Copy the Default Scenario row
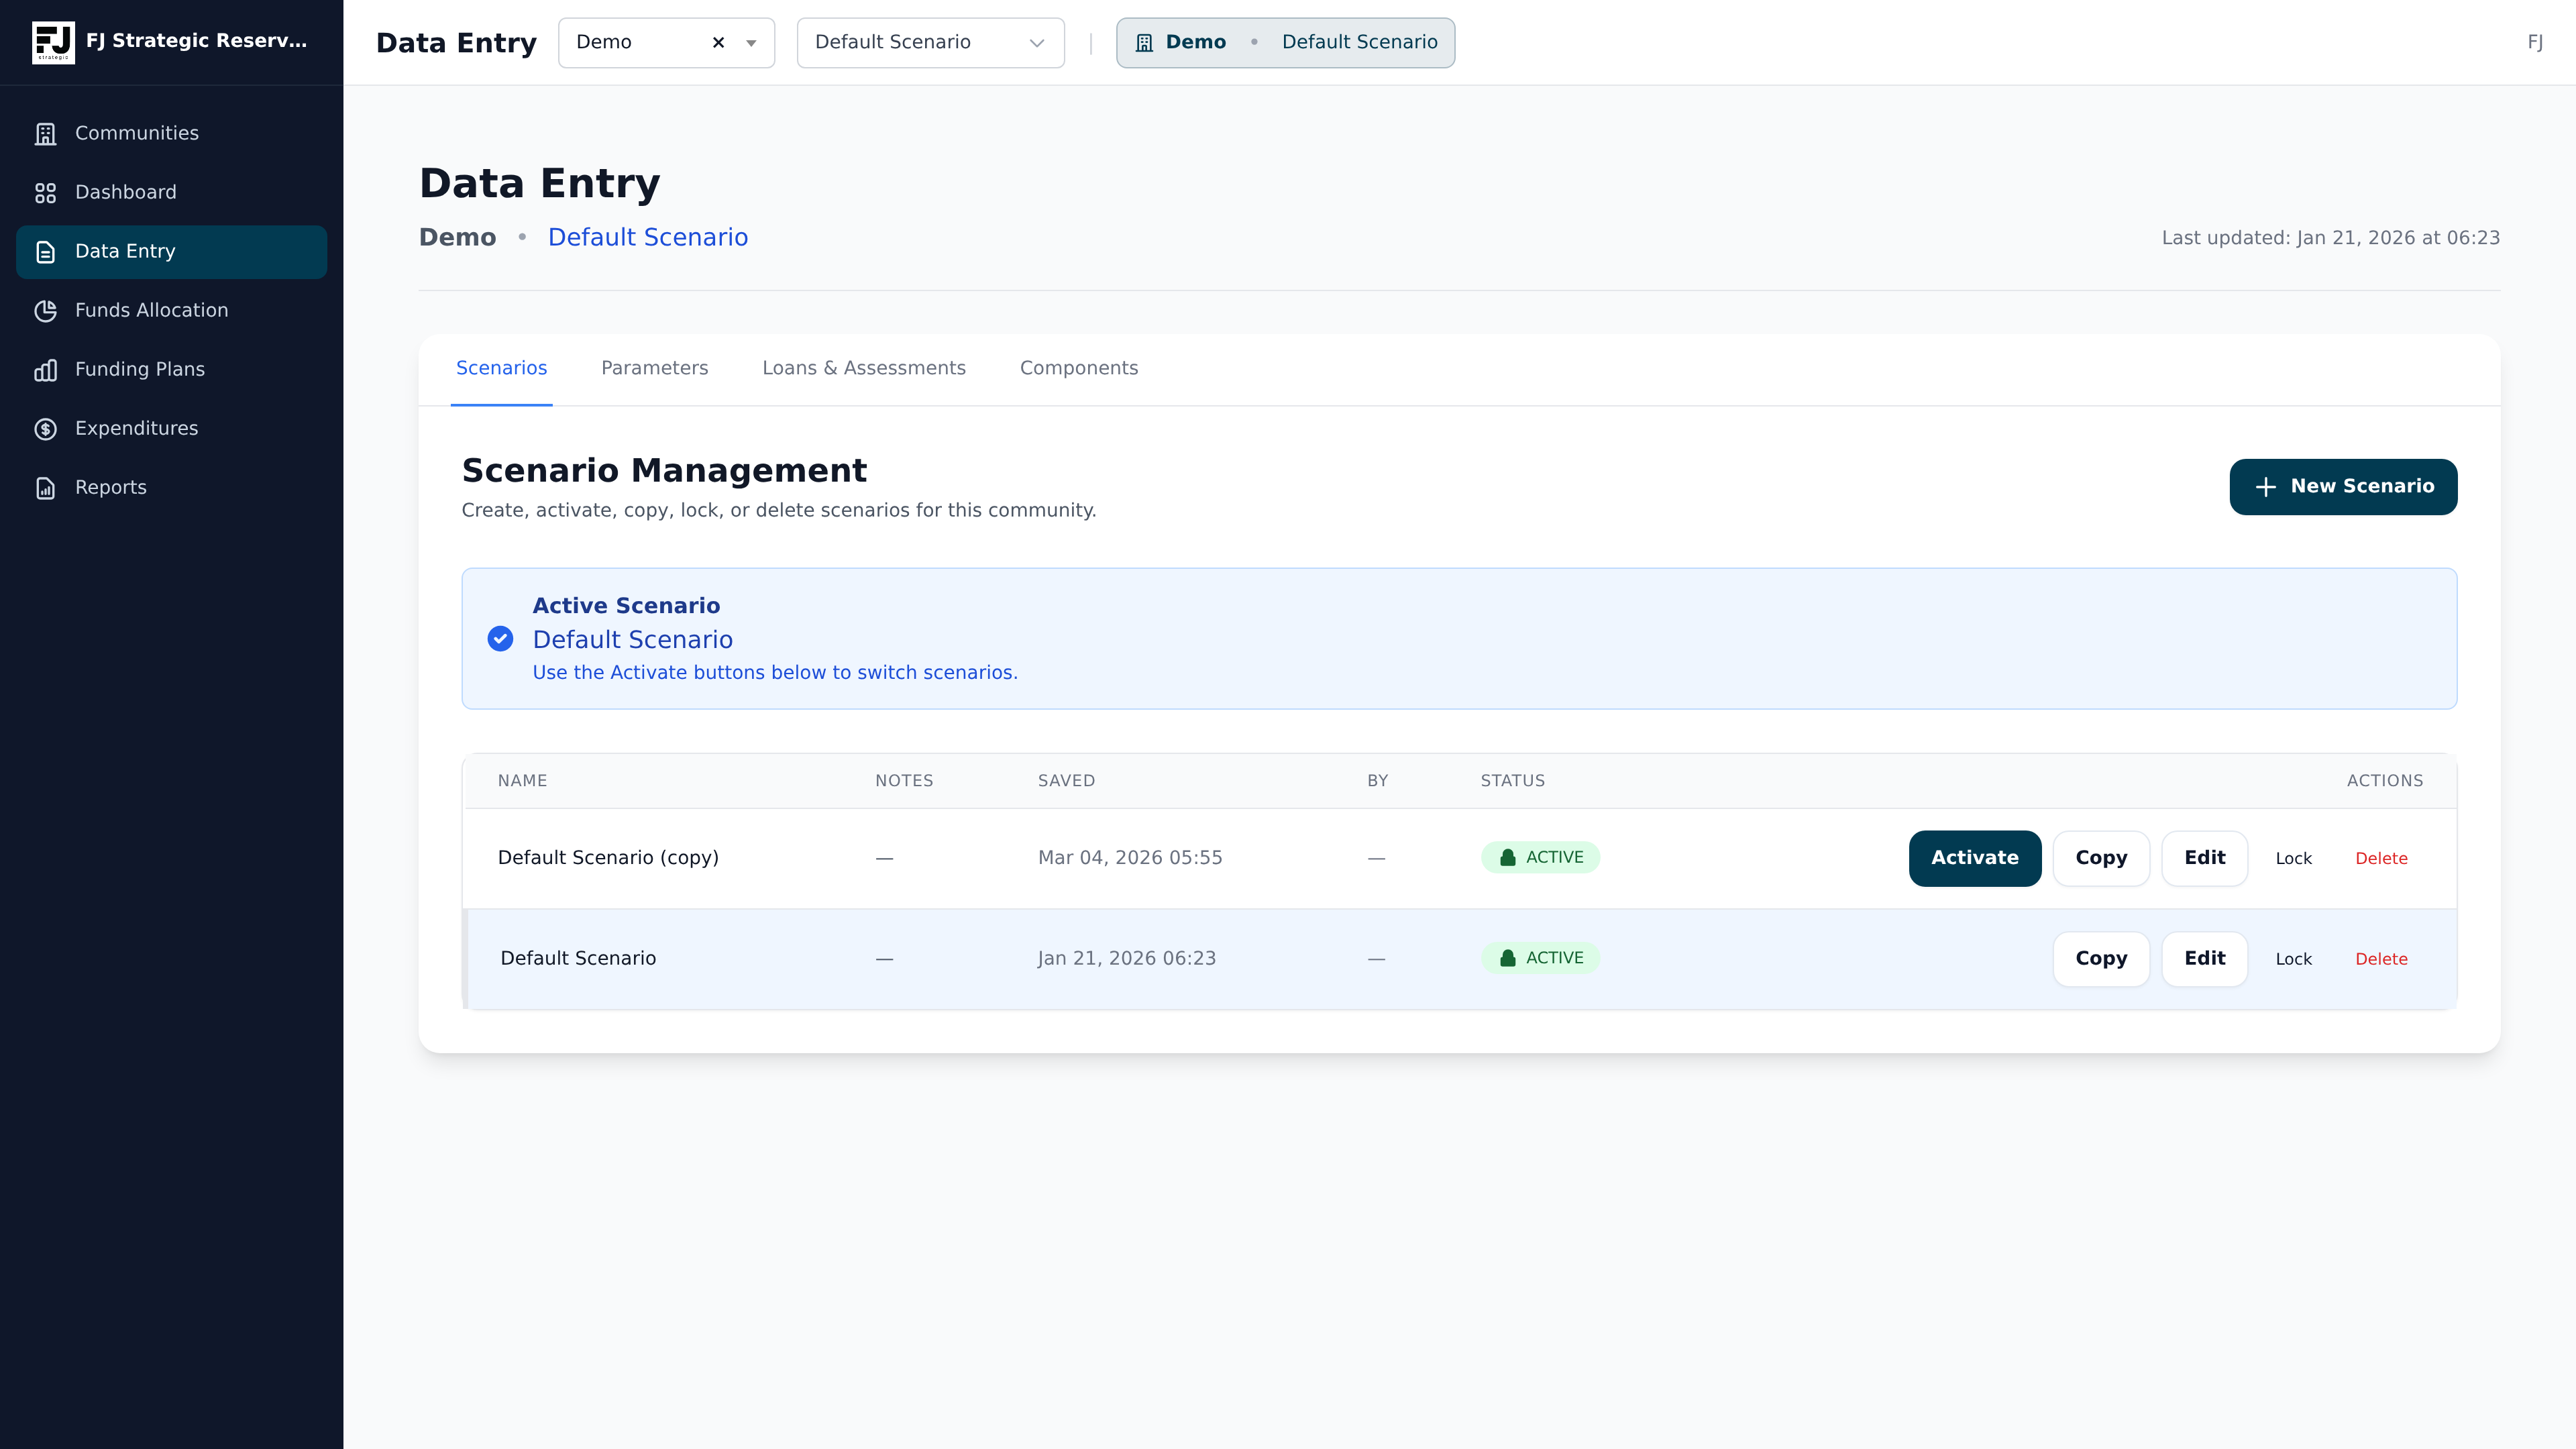This screenshot has width=2576, height=1449. pos(2101,959)
